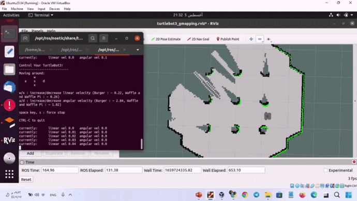Click the ENG language indicator in the tray
The image size is (357, 201).
[x=53, y=195]
